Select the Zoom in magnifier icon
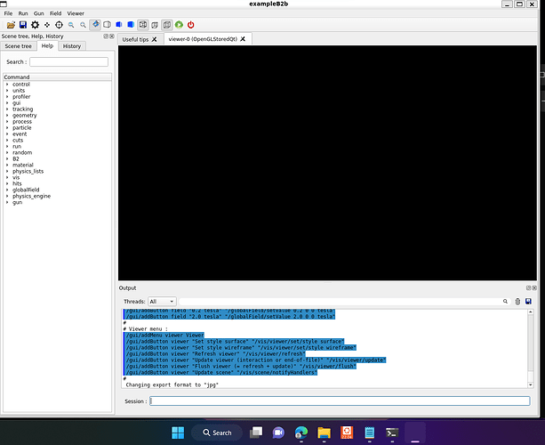Screen dimensions: 545x445 (83, 25)
